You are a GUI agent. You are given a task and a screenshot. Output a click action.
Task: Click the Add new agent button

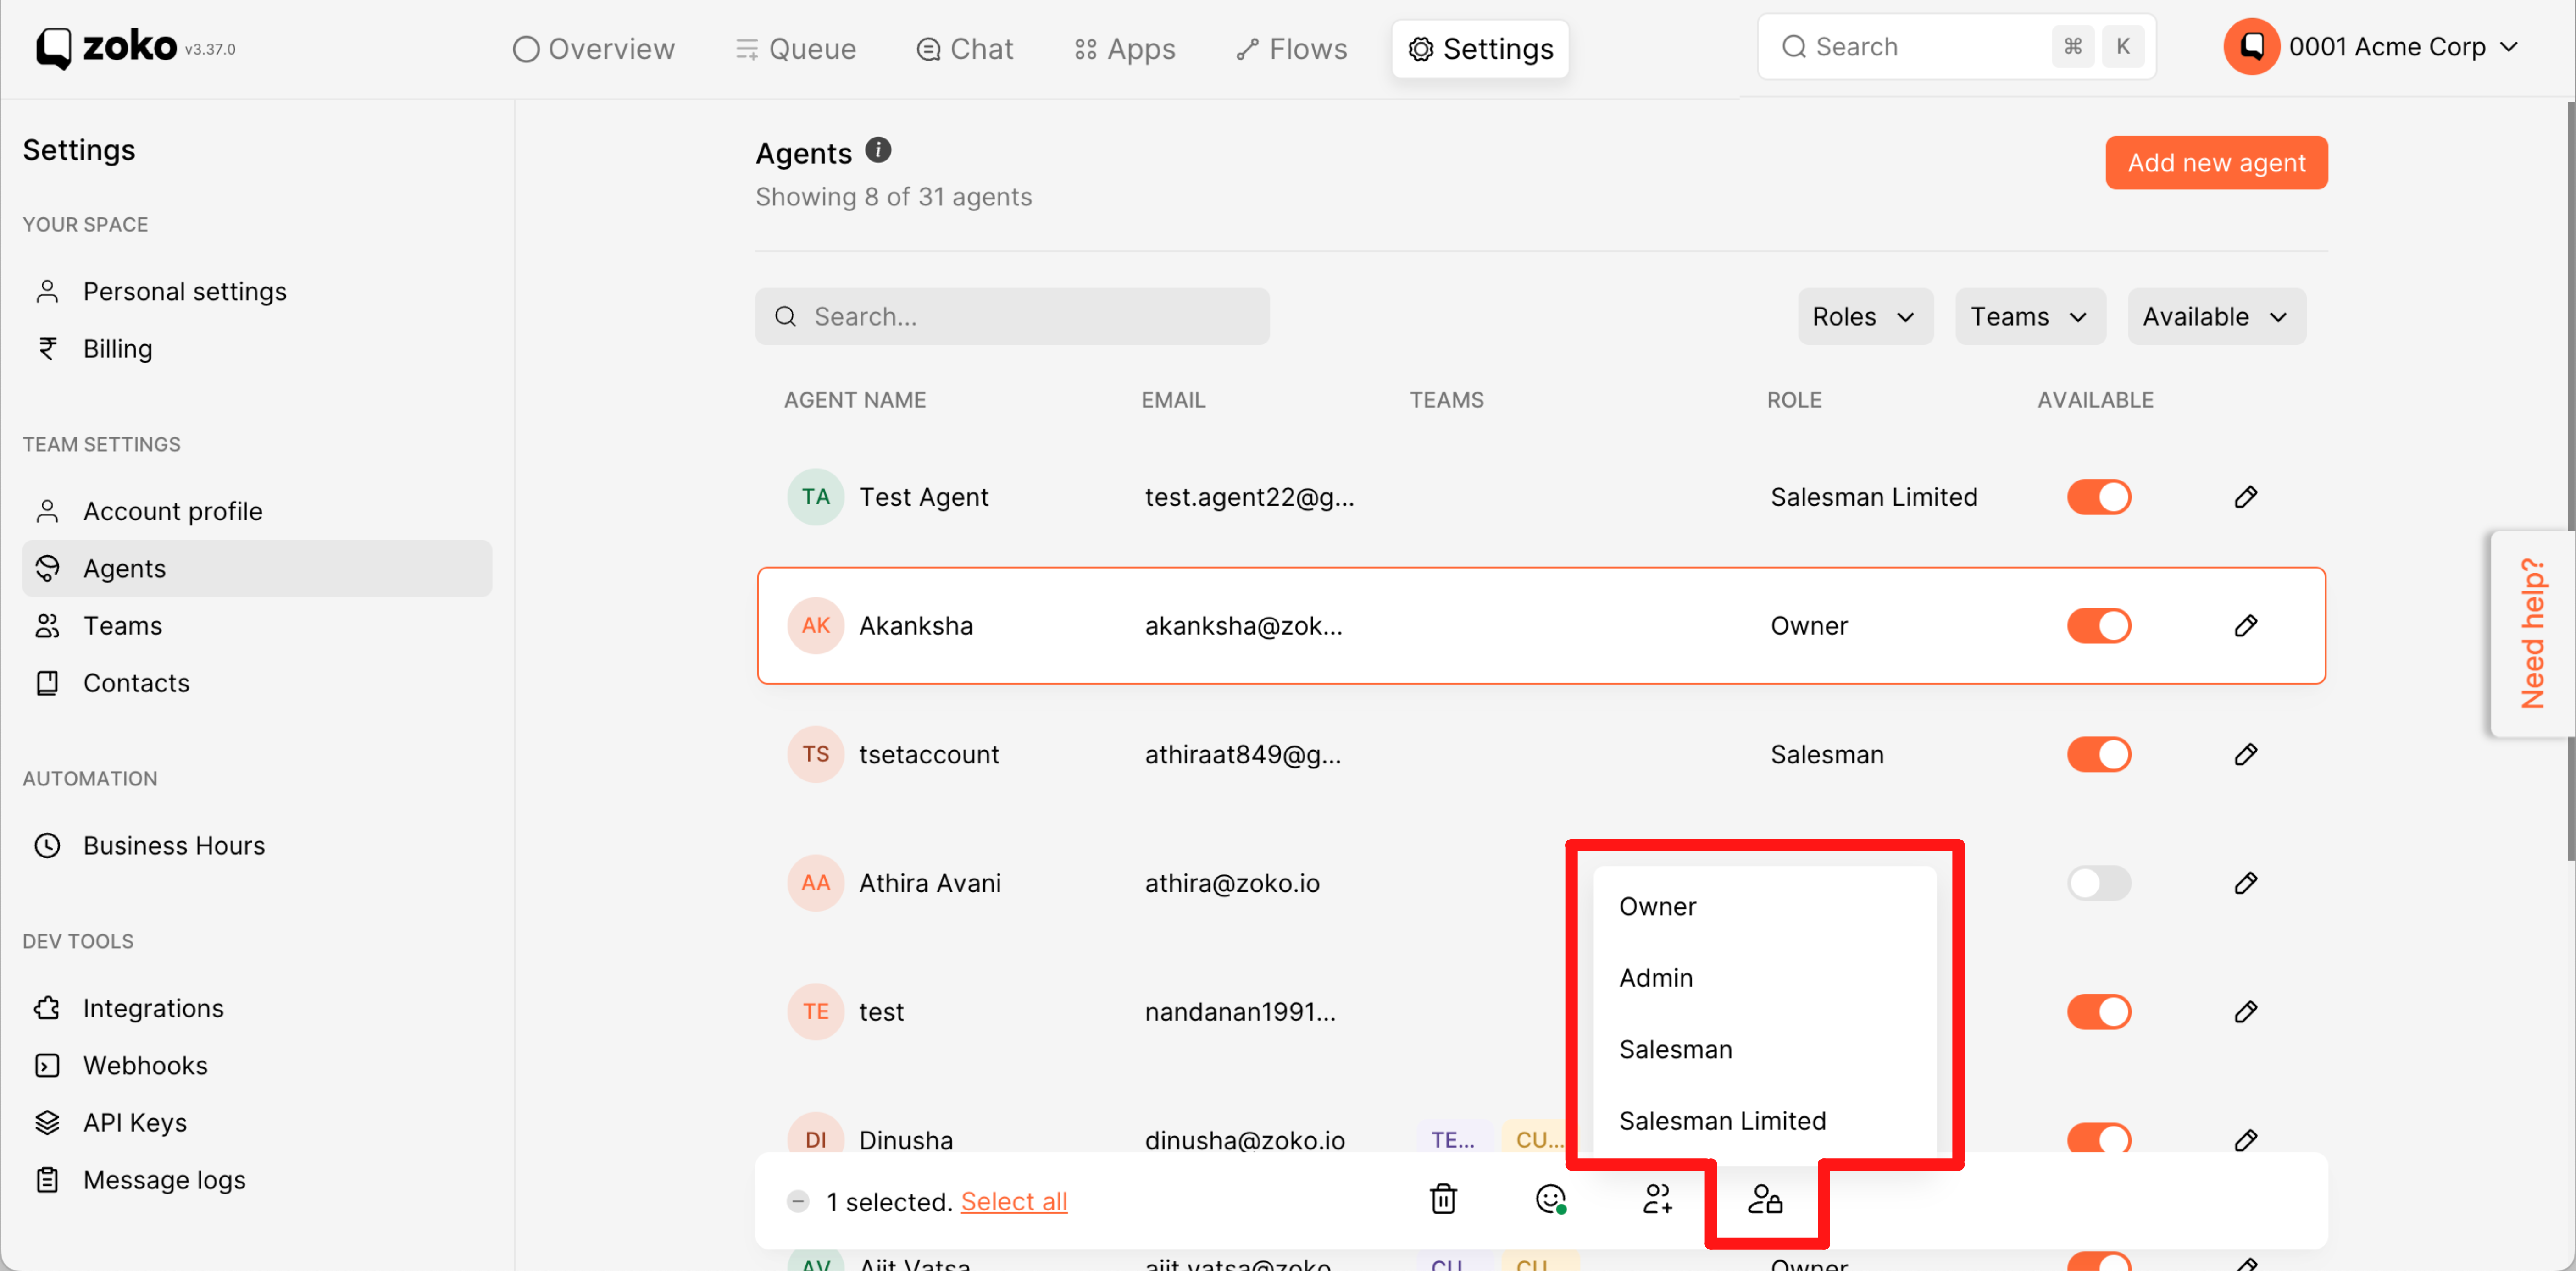pyautogui.click(x=2216, y=163)
